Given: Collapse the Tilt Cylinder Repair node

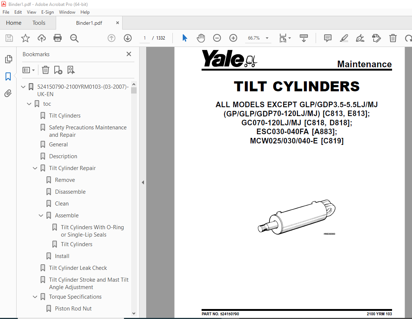Looking at the screenshot, I should [35, 168].
